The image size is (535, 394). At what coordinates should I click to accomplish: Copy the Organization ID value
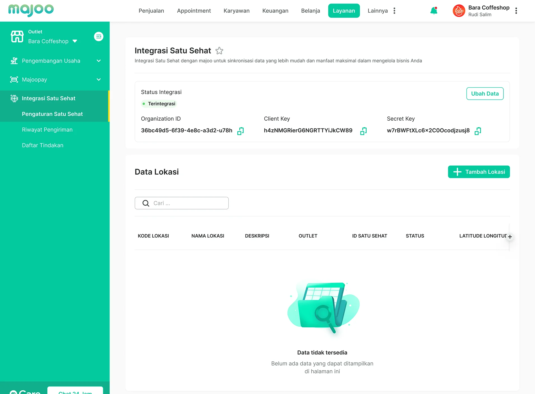(240, 131)
